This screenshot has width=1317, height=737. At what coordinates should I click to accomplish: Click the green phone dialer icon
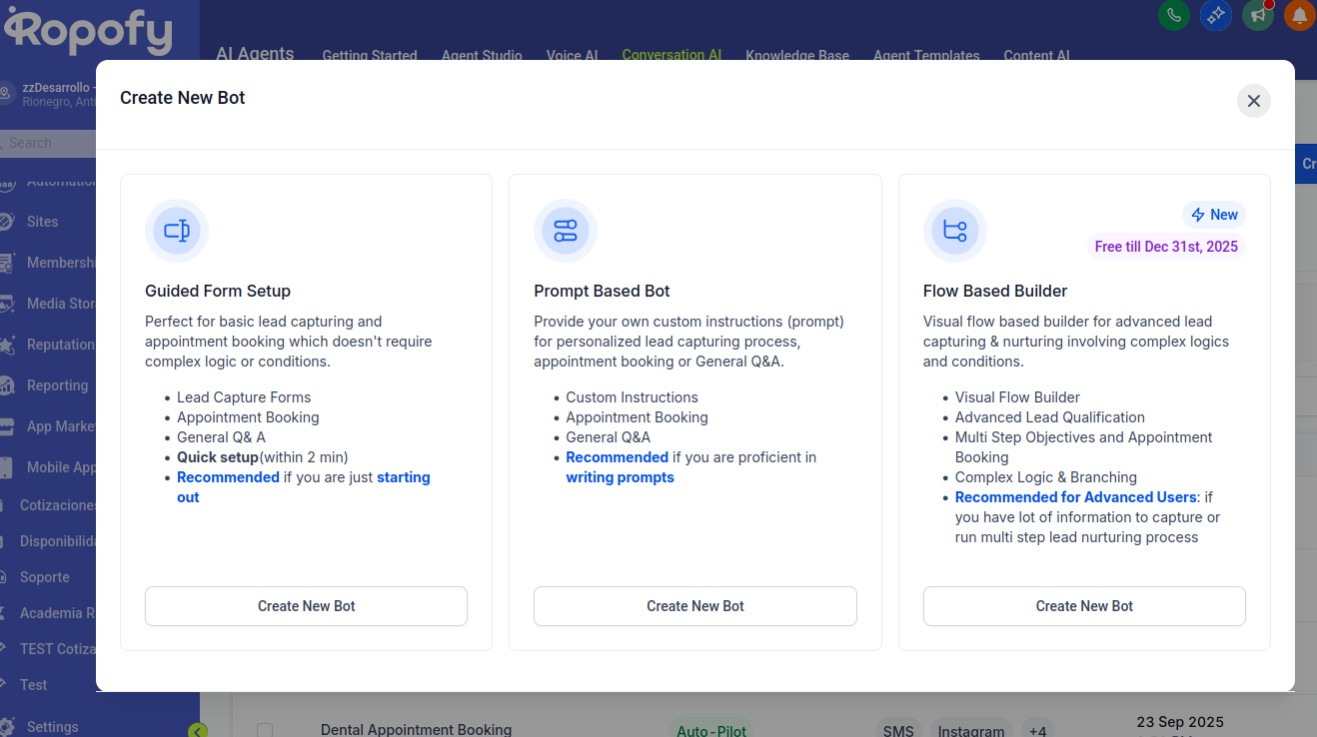click(x=1173, y=15)
